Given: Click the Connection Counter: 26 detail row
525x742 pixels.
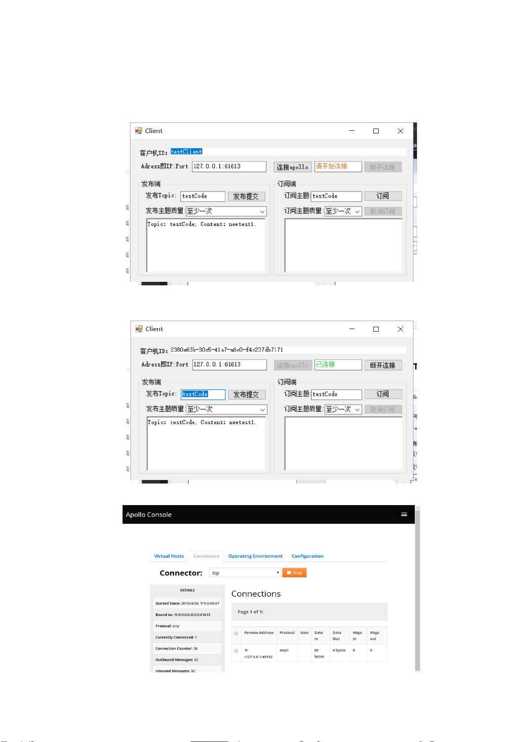Looking at the screenshot, I should [x=187, y=648].
